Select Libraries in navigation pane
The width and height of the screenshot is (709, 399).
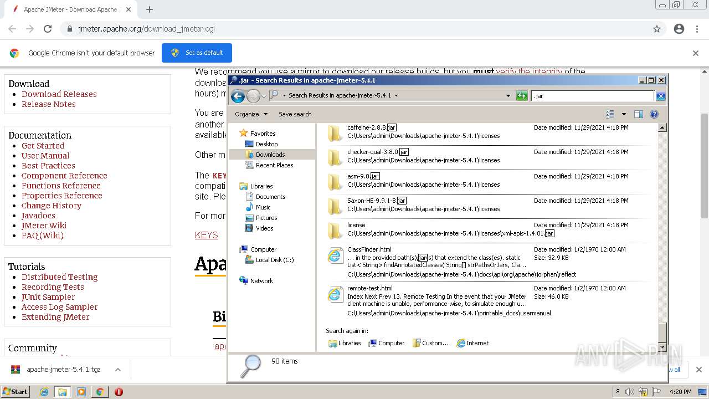click(261, 186)
